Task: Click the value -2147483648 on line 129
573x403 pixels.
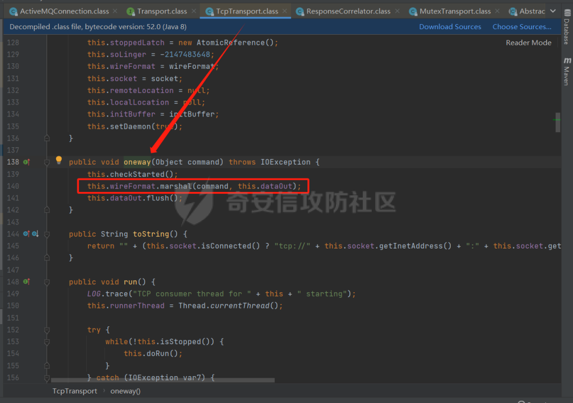Action: (185, 54)
